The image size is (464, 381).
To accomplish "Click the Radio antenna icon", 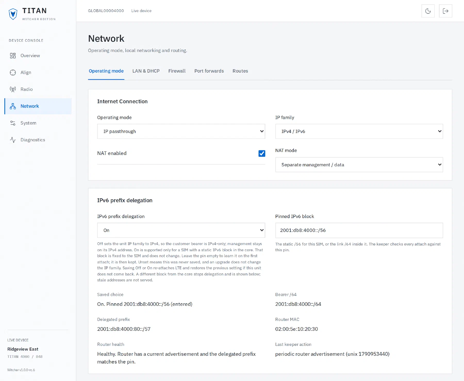I will pos(13,89).
